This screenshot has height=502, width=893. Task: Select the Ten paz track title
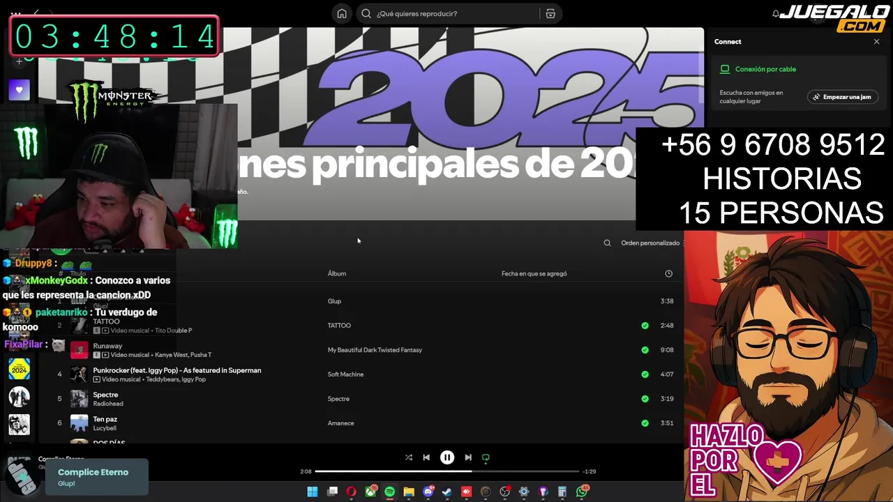[105, 419]
